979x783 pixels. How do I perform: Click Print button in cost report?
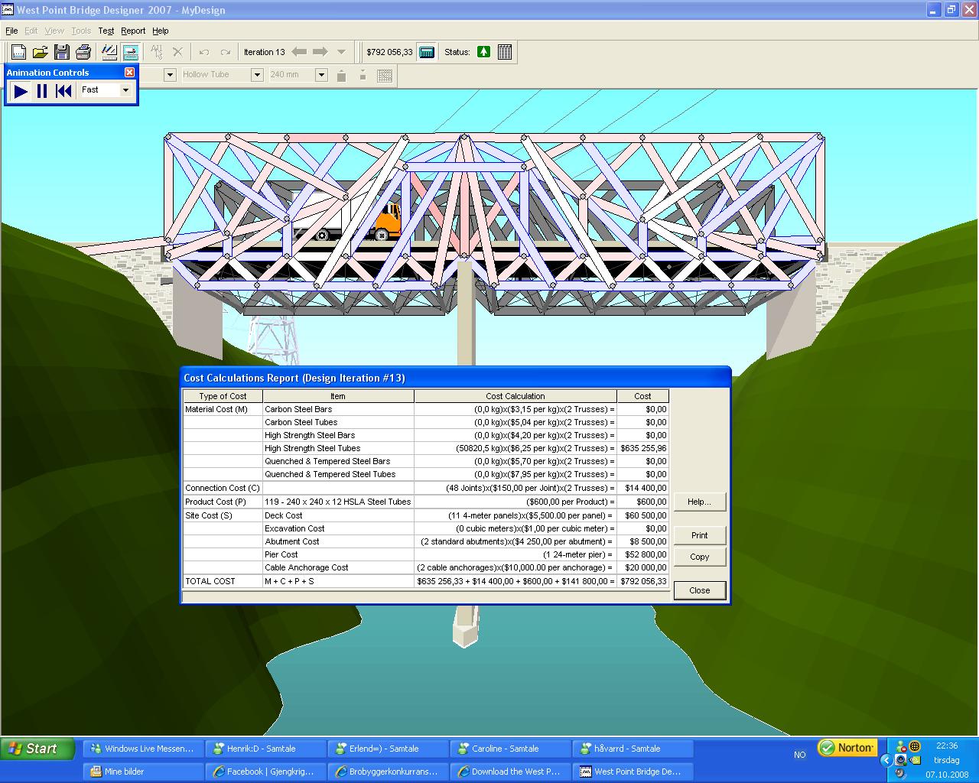click(699, 535)
